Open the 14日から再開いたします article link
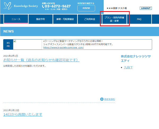This screenshot has width=159, height=129. (x=23, y=114)
